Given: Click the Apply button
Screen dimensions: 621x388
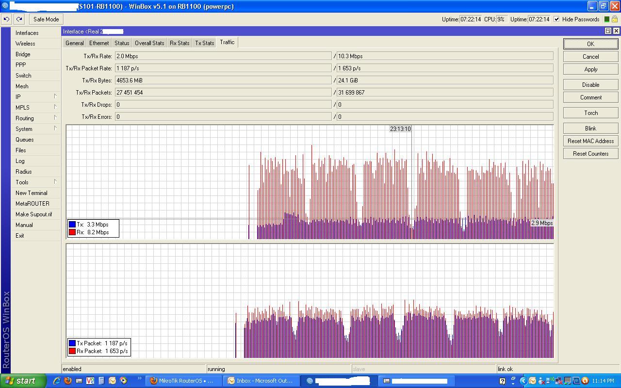Looking at the screenshot, I should (590, 69).
